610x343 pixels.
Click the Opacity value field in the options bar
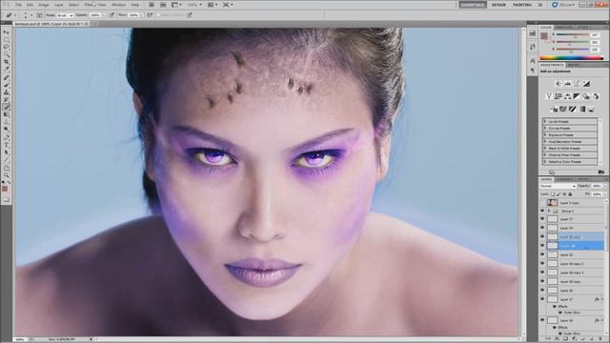pyautogui.click(x=95, y=15)
